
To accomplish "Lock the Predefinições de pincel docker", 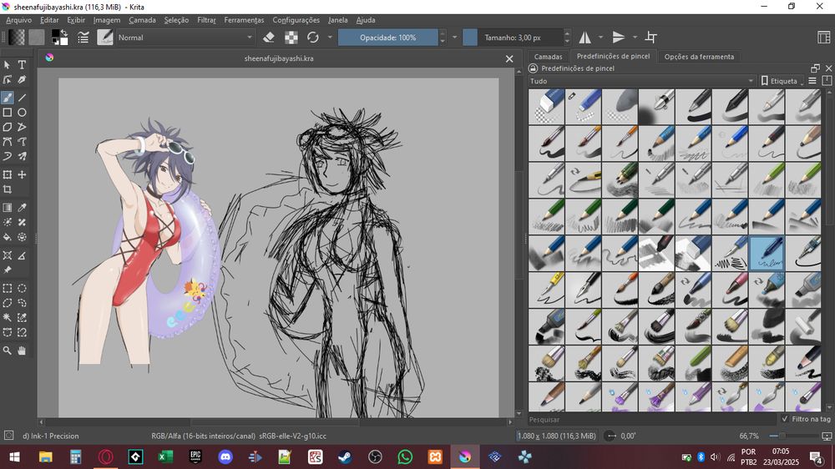I will click(533, 68).
